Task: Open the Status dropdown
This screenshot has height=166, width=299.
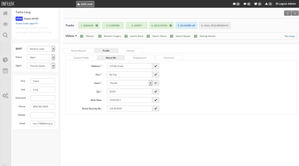Action: [41, 57]
